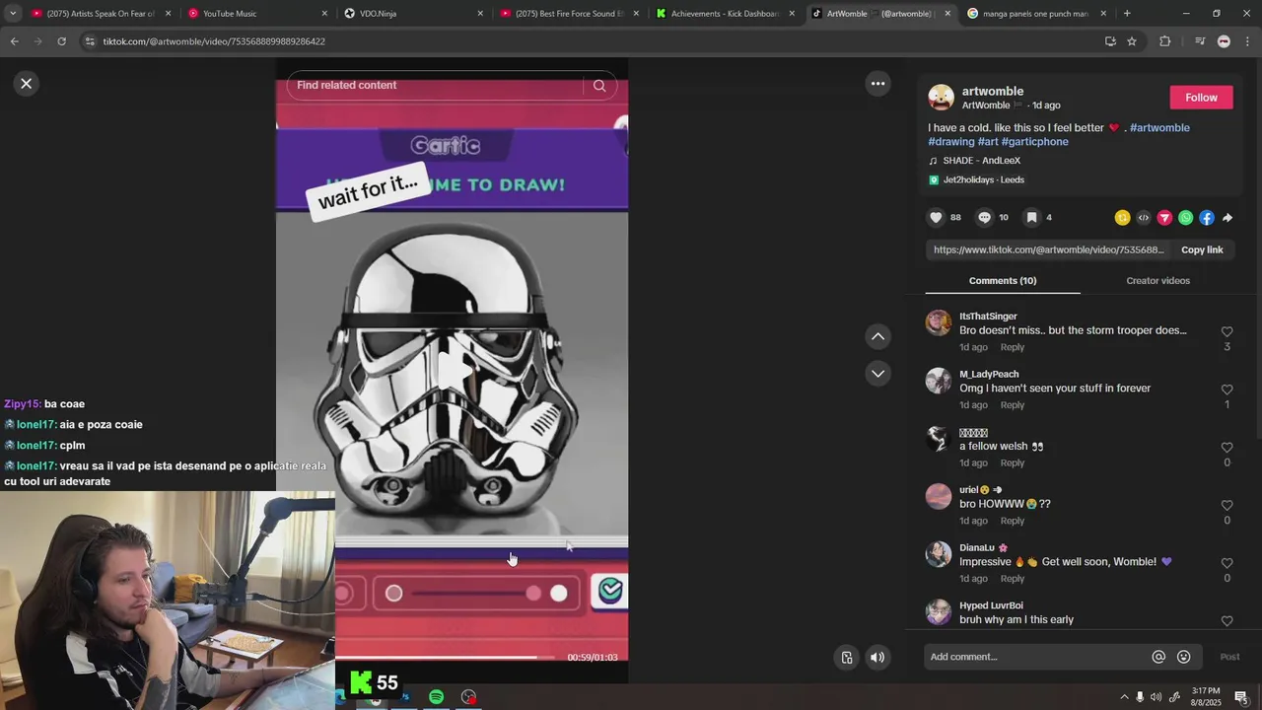Open the Windows notification center icon
This screenshot has height=710, width=1262.
[1241, 697]
